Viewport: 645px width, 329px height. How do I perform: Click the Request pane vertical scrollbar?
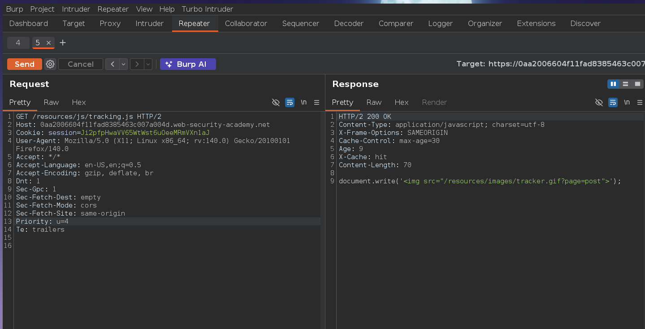click(323, 220)
